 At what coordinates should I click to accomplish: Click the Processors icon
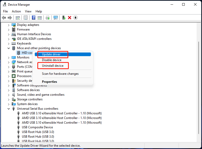pyautogui.click(x=14, y=76)
